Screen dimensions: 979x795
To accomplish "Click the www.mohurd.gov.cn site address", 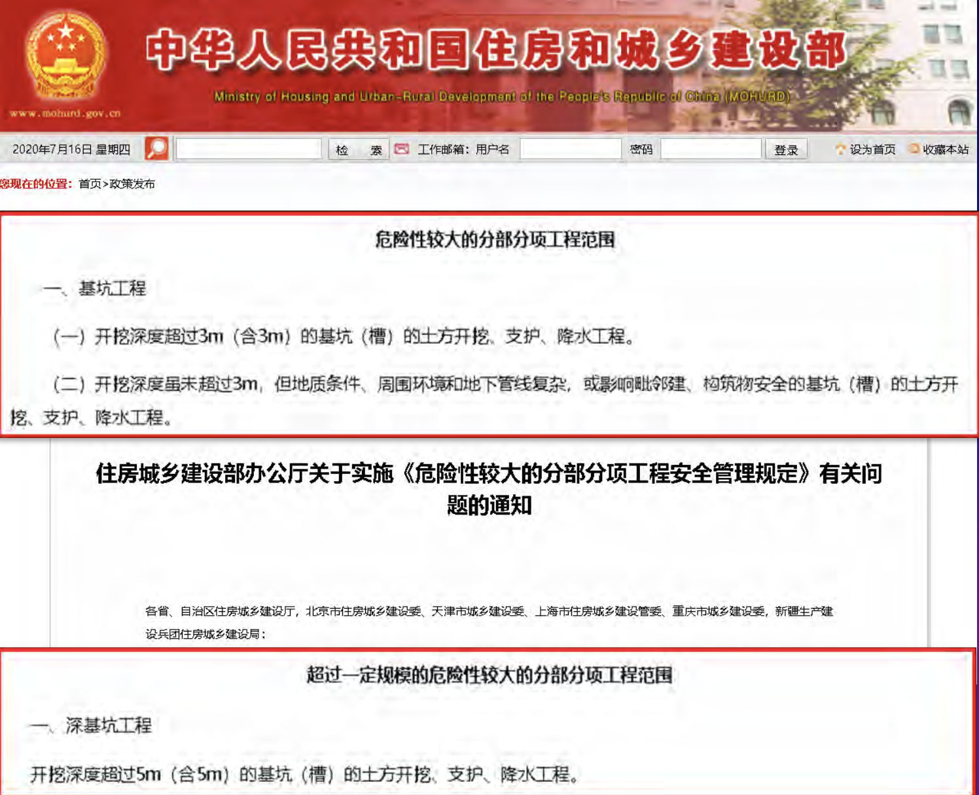I will pyautogui.click(x=65, y=113).
